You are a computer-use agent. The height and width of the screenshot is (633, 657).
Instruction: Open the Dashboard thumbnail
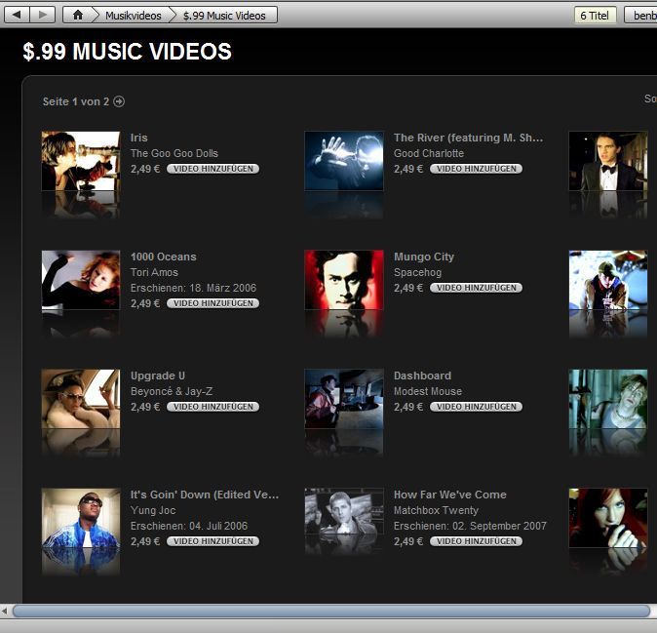(344, 399)
